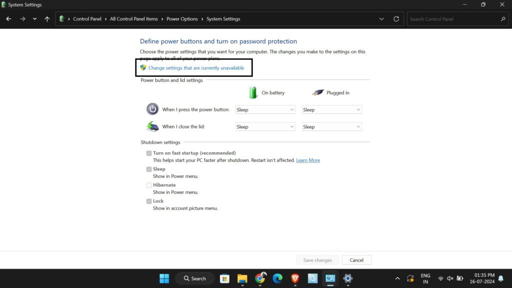512x288 pixels.
Task: Click Control Panel taskbar icon
Action: click(x=330, y=278)
